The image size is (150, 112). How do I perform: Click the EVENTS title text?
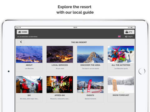pyautogui.click(x=90, y=95)
